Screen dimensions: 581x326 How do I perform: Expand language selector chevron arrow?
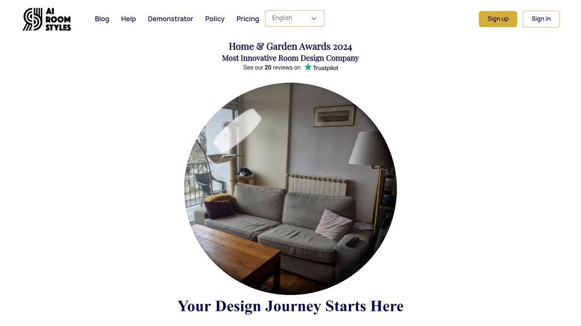314,19
